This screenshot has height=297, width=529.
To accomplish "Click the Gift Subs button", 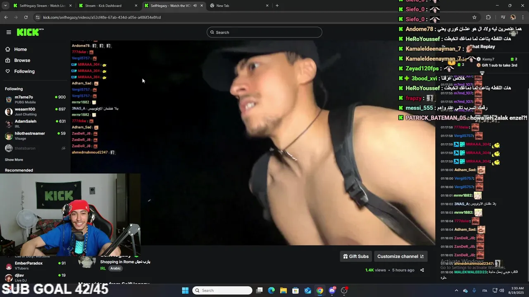I will (356, 256).
